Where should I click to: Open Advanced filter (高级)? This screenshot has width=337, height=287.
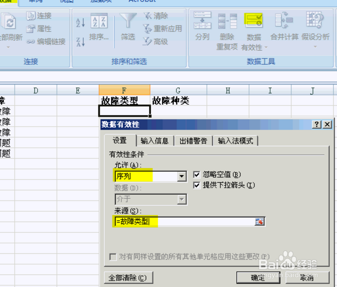156,41
